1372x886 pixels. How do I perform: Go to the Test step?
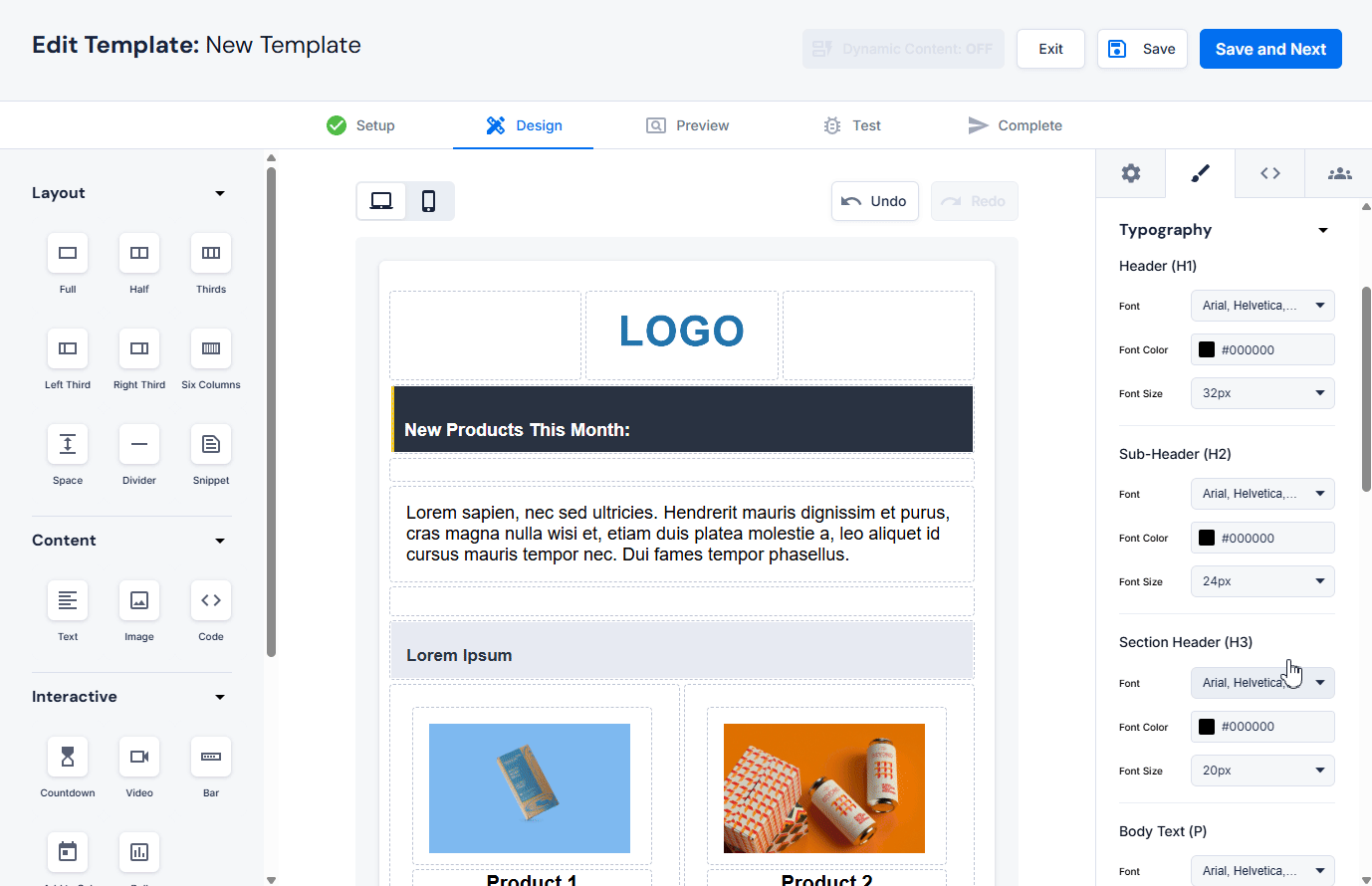pos(852,125)
